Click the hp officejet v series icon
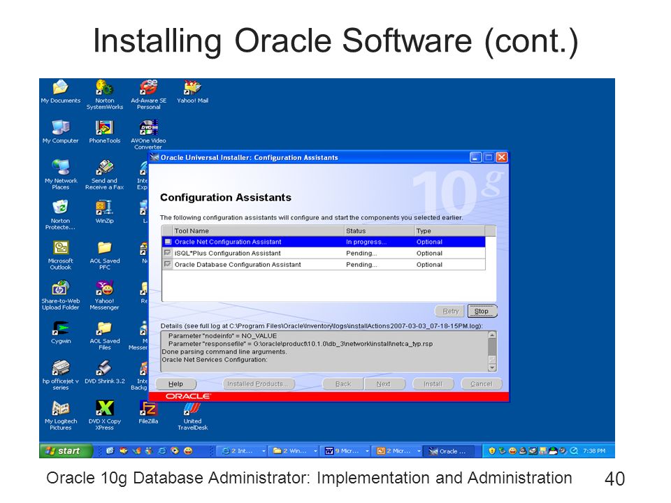The width and height of the screenshot is (671, 503). tap(60, 375)
